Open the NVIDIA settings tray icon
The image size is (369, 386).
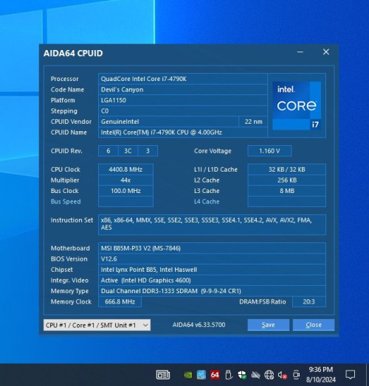tap(188, 375)
